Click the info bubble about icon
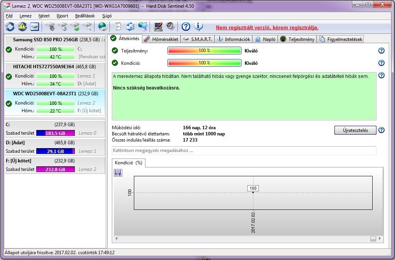This screenshot has width=395, height=260. tap(198, 27)
